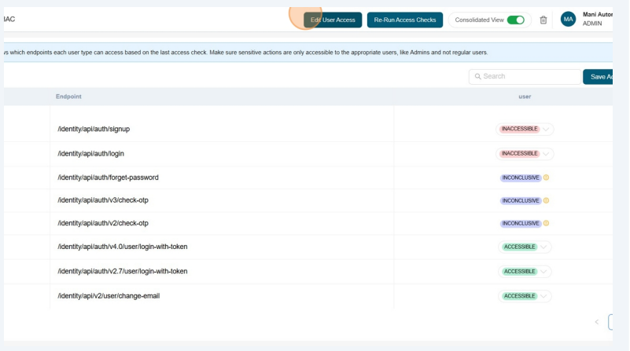Expand status dropdown for v4.0 login-with-token
This screenshot has width=630, height=351.
pos(543,247)
